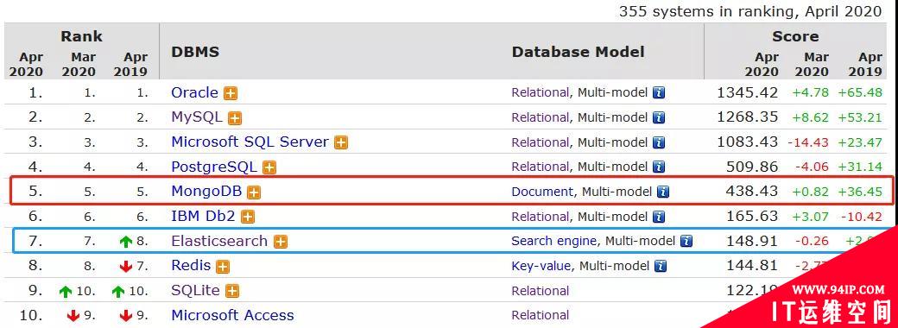Open the info icon in Oracle's row
The width and height of the screenshot is (898, 328).
tap(659, 92)
